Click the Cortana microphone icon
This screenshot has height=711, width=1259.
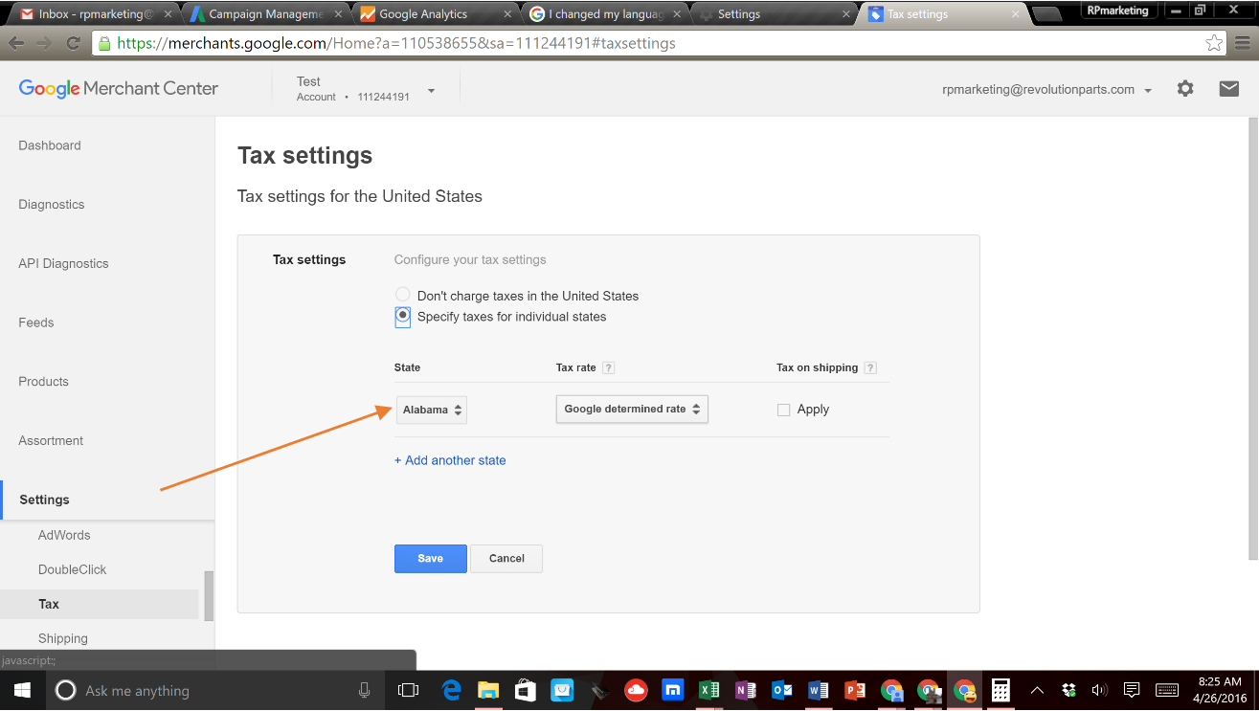(364, 690)
